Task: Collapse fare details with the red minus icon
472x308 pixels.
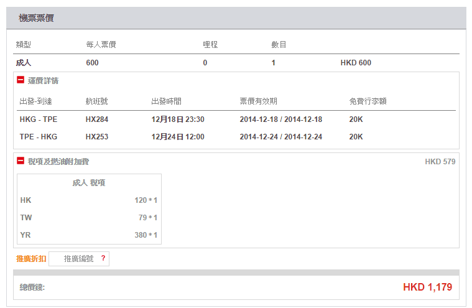Action: tap(21, 80)
